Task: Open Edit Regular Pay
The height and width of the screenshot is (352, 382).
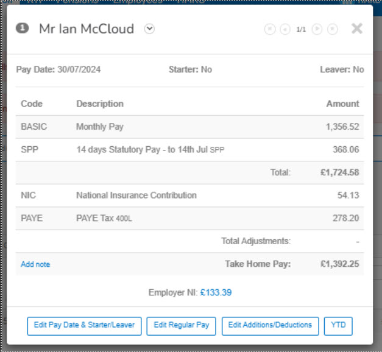Action: pyautogui.click(x=181, y=325)
